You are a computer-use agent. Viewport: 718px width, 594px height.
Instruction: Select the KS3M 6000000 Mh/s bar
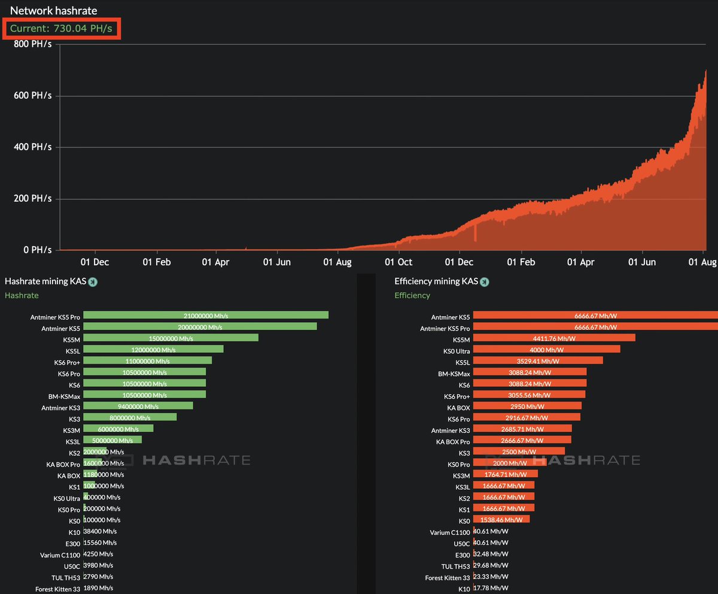[x=118, y=429]
